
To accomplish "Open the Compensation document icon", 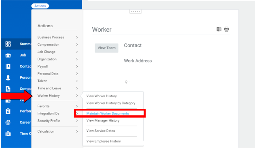I will [x=8, y=89].
